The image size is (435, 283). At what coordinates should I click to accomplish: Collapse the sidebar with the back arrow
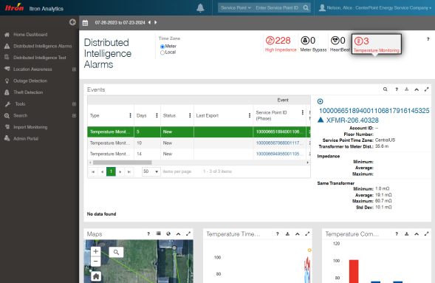[72, 22]
